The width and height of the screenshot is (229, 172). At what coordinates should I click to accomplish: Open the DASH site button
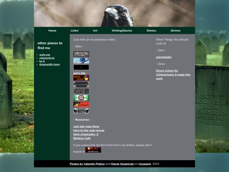(81, 91)
